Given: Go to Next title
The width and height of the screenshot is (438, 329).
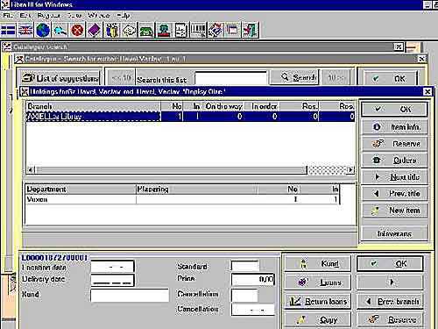Looking at the screenshot, I should (394, 177).
